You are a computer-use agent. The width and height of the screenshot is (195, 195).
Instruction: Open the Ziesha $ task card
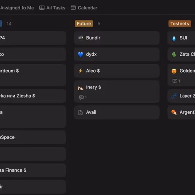[33, 96]
